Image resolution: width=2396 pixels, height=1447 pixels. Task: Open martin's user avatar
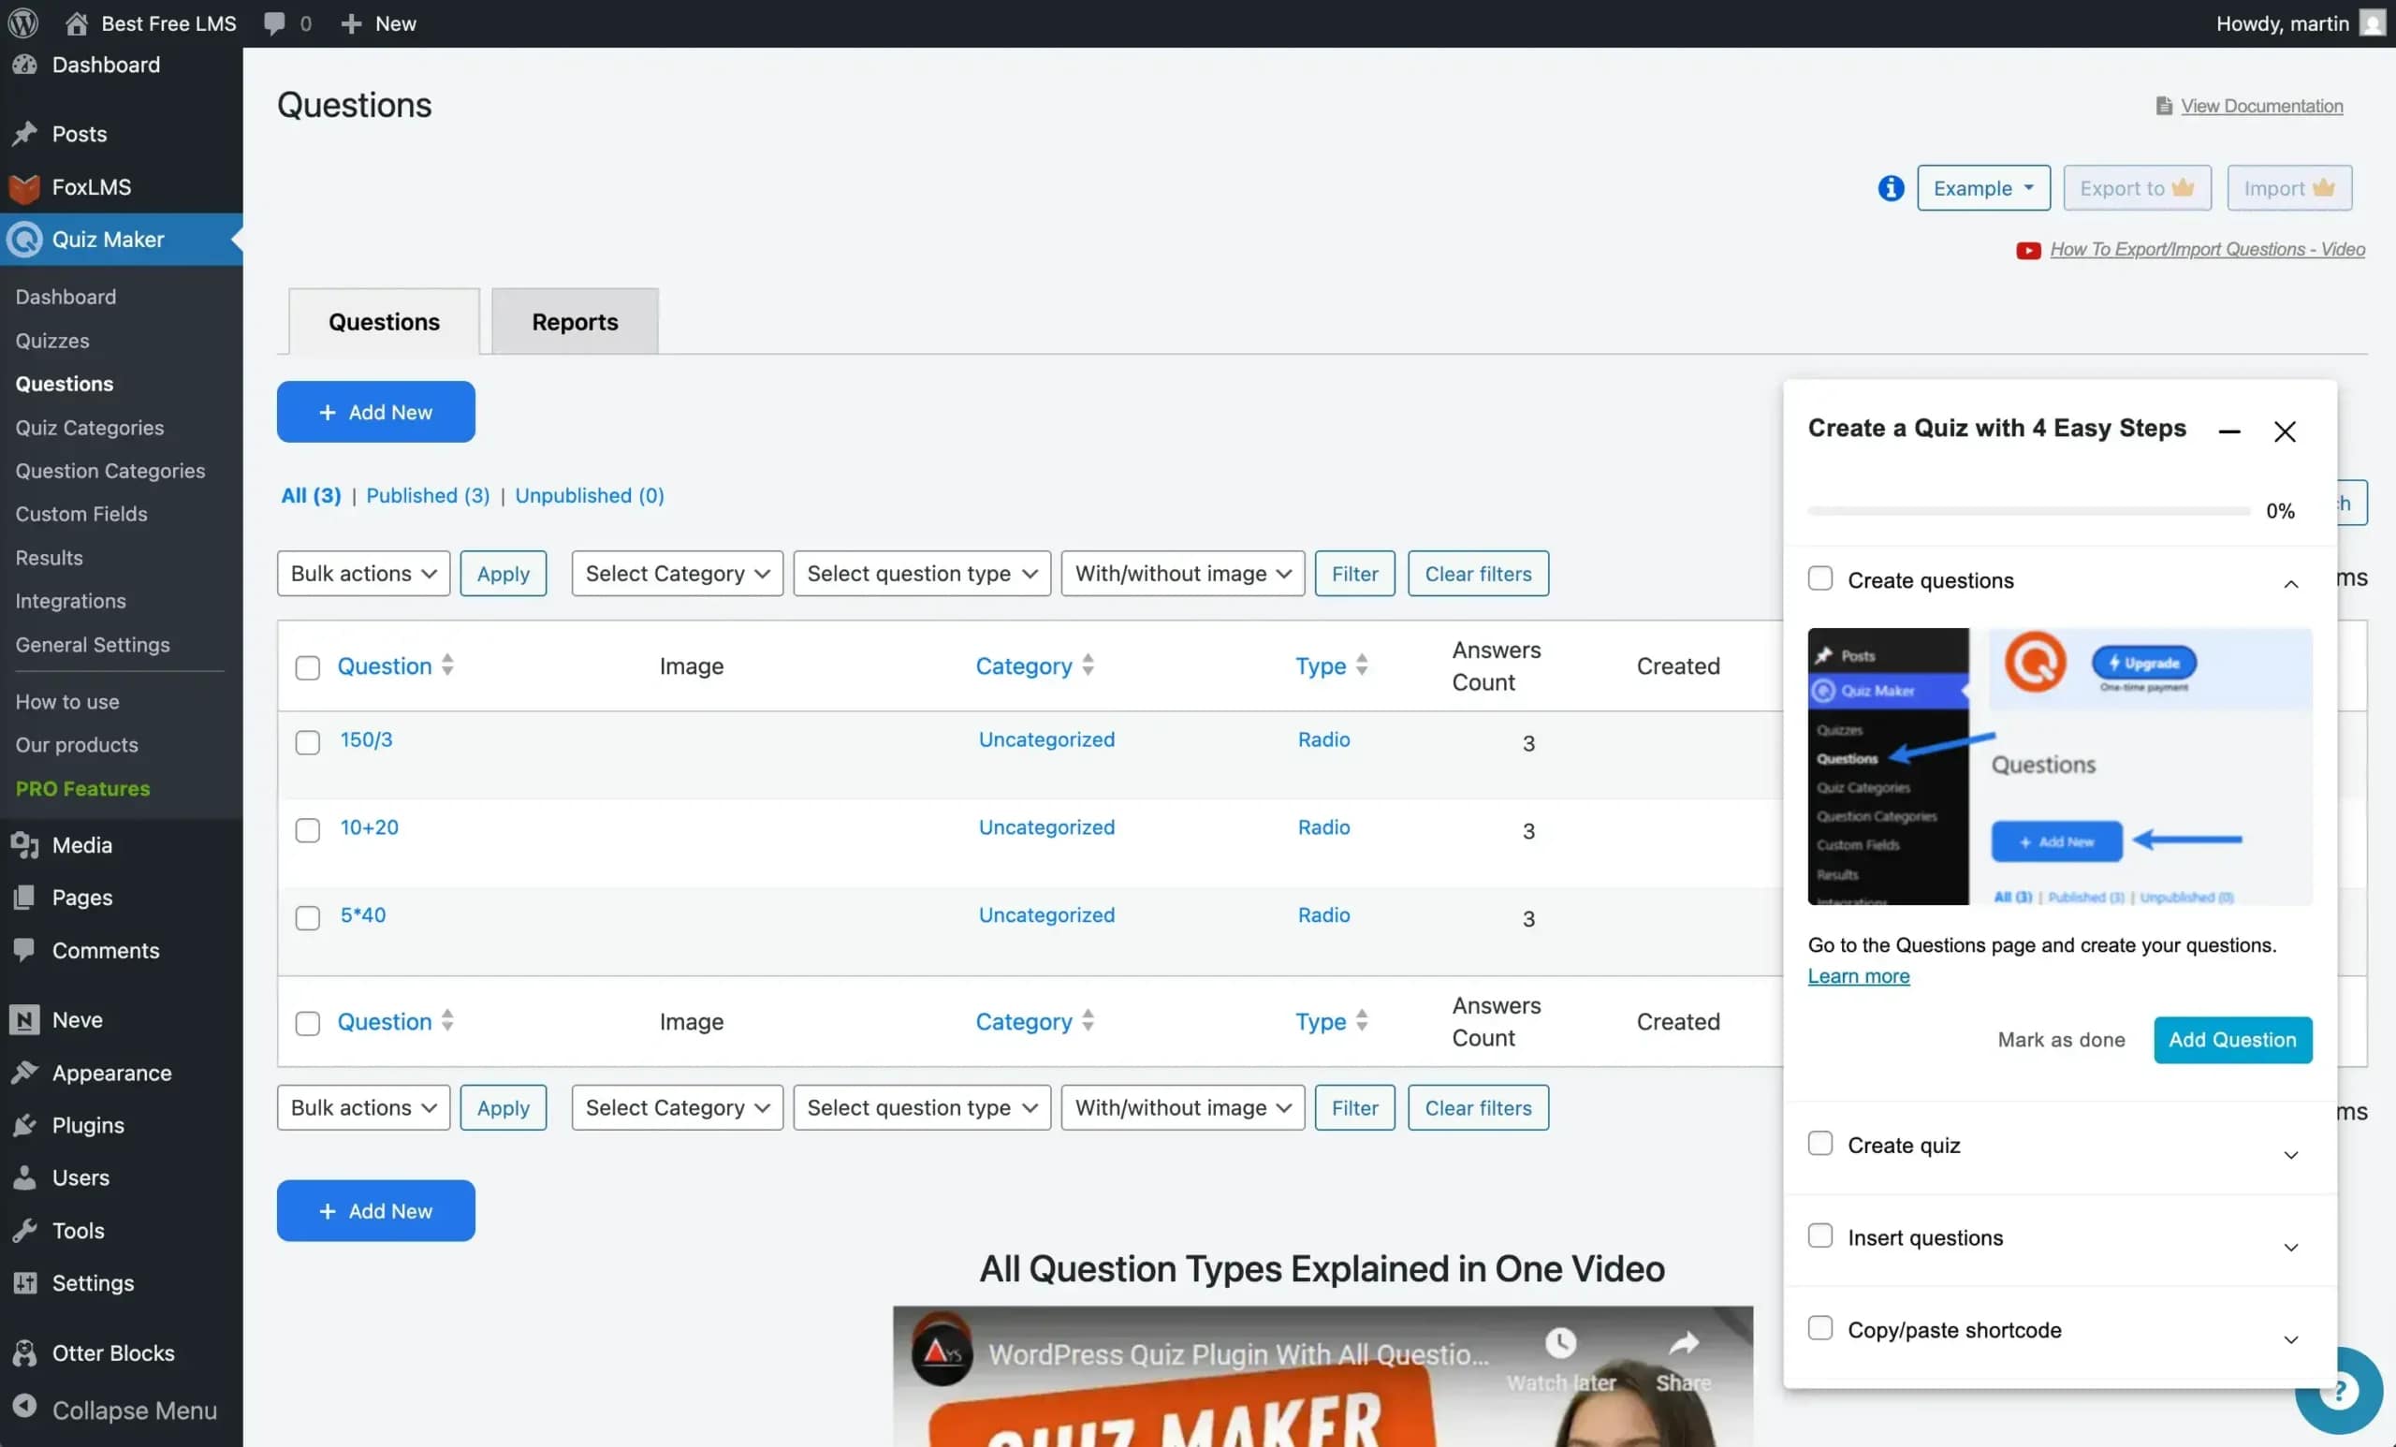click(x=2373, y=23)
